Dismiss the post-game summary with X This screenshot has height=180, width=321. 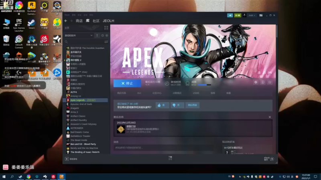pyautogui.click(x=270, y=117)
